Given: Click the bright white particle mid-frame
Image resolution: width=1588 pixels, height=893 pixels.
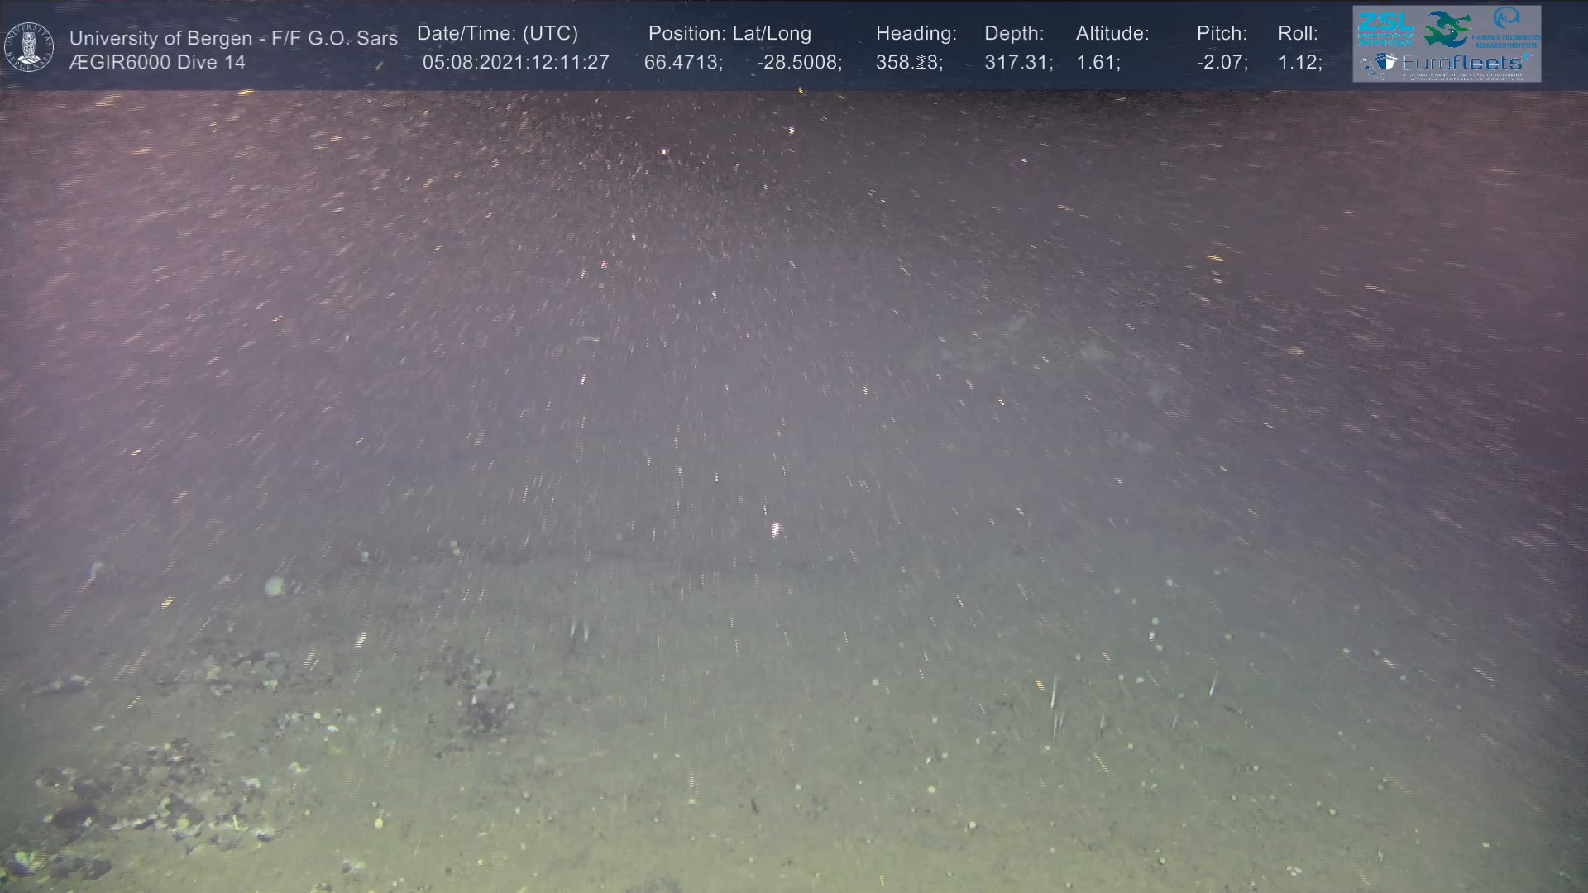Looking at the screenshot, I should (x=776, y=529).
